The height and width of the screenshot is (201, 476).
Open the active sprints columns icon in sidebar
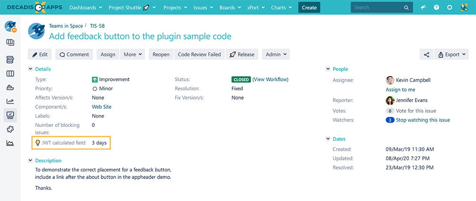click(x=10, y=74)
